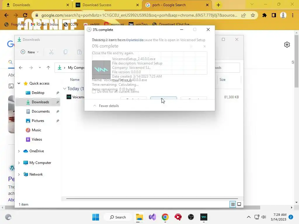Check 'Do this for all current items'
This screenshot has height=224, width=299.
[x=94, y=92]
